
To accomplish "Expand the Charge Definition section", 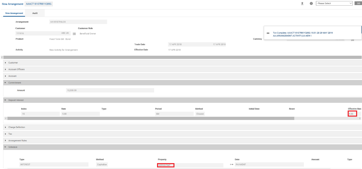I will [x=17, y=127].
